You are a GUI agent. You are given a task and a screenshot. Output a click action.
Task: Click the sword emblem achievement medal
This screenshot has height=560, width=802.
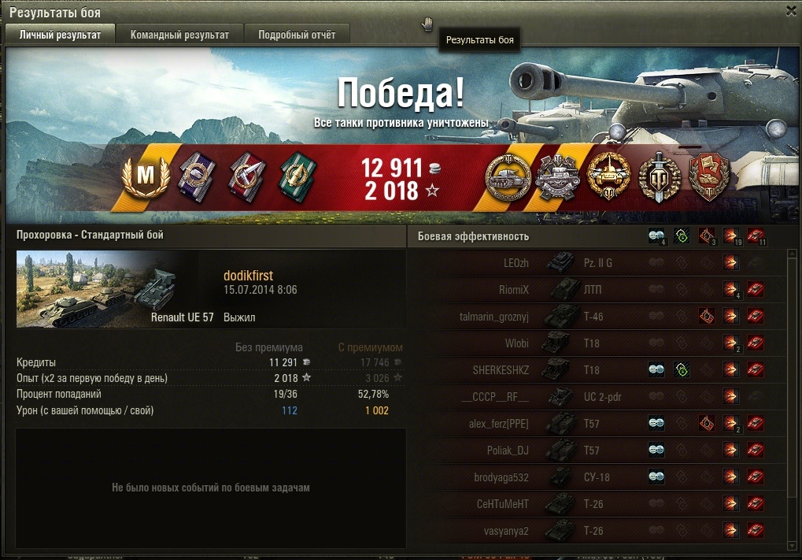[x=660, y=177]
